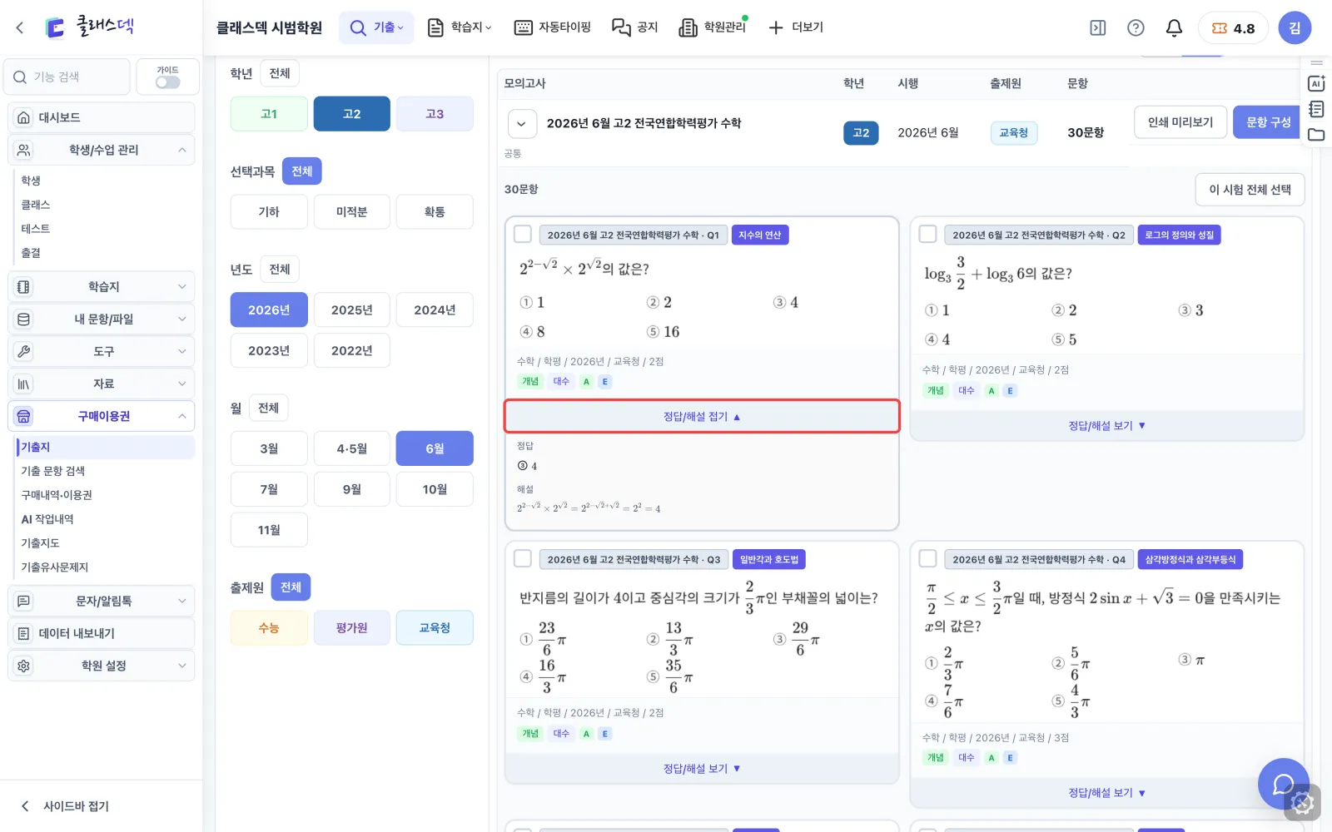
Task: Click the back arrow beside the Classdeck logo
Action: [x=20, y=27]
